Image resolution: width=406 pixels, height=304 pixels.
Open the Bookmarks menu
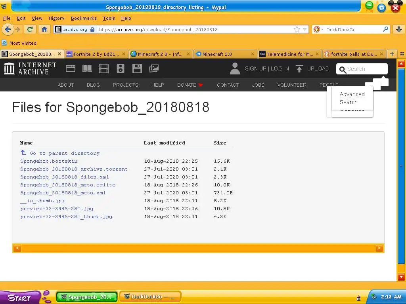click(x=84, y=18)
